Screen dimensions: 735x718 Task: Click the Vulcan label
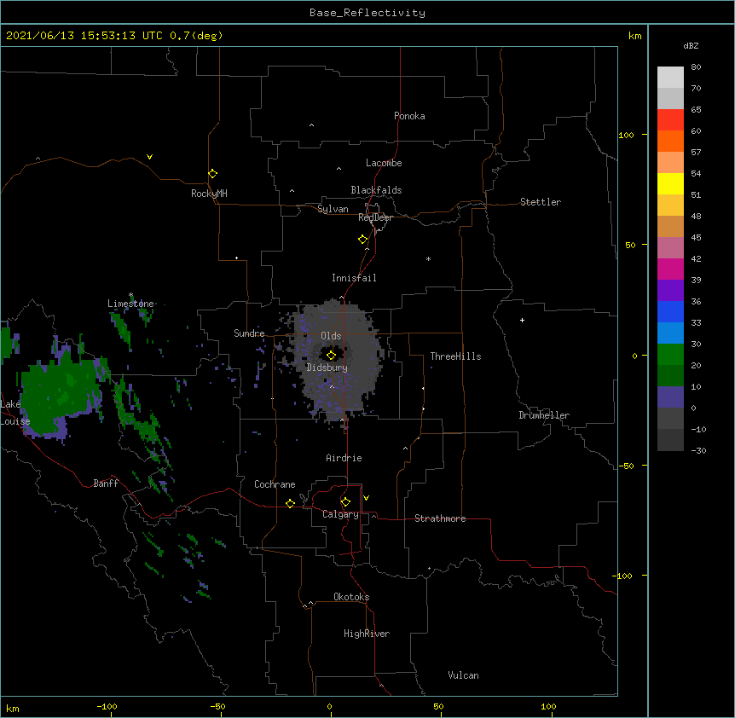[463, 675]
